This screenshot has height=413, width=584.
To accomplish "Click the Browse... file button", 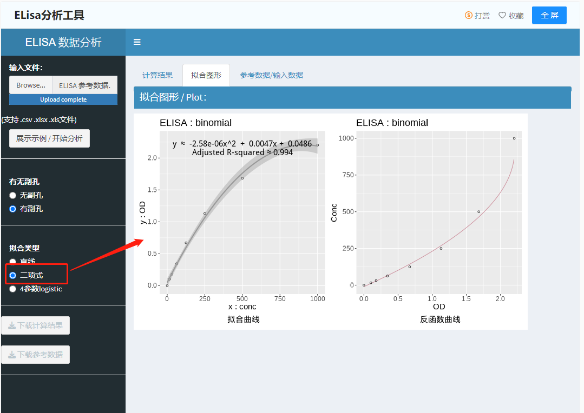I will 31,85.
